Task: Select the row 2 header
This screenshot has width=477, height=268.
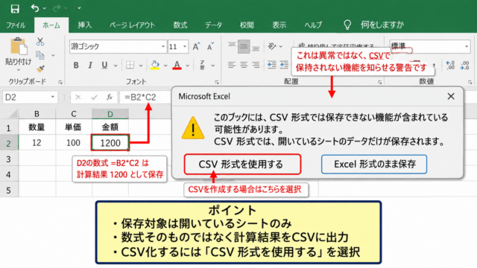Action: tap(8, 143)
